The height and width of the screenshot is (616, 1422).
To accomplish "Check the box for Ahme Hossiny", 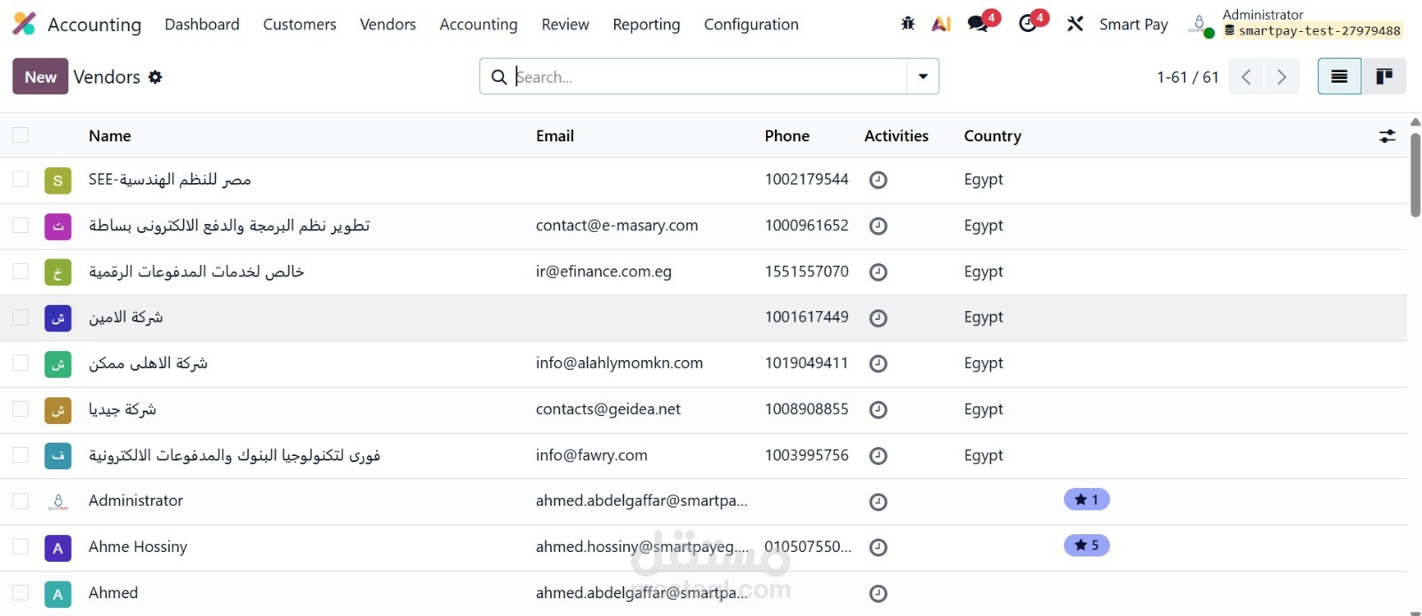I will 20,547.
